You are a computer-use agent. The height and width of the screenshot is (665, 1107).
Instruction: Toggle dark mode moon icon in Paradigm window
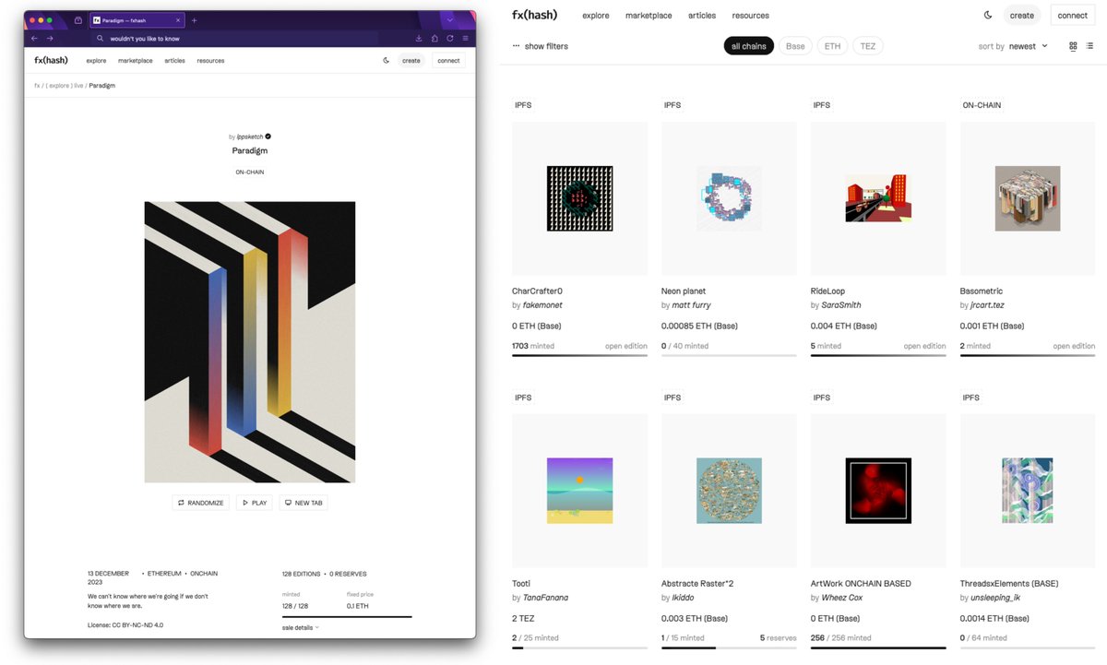pos(387,61)
